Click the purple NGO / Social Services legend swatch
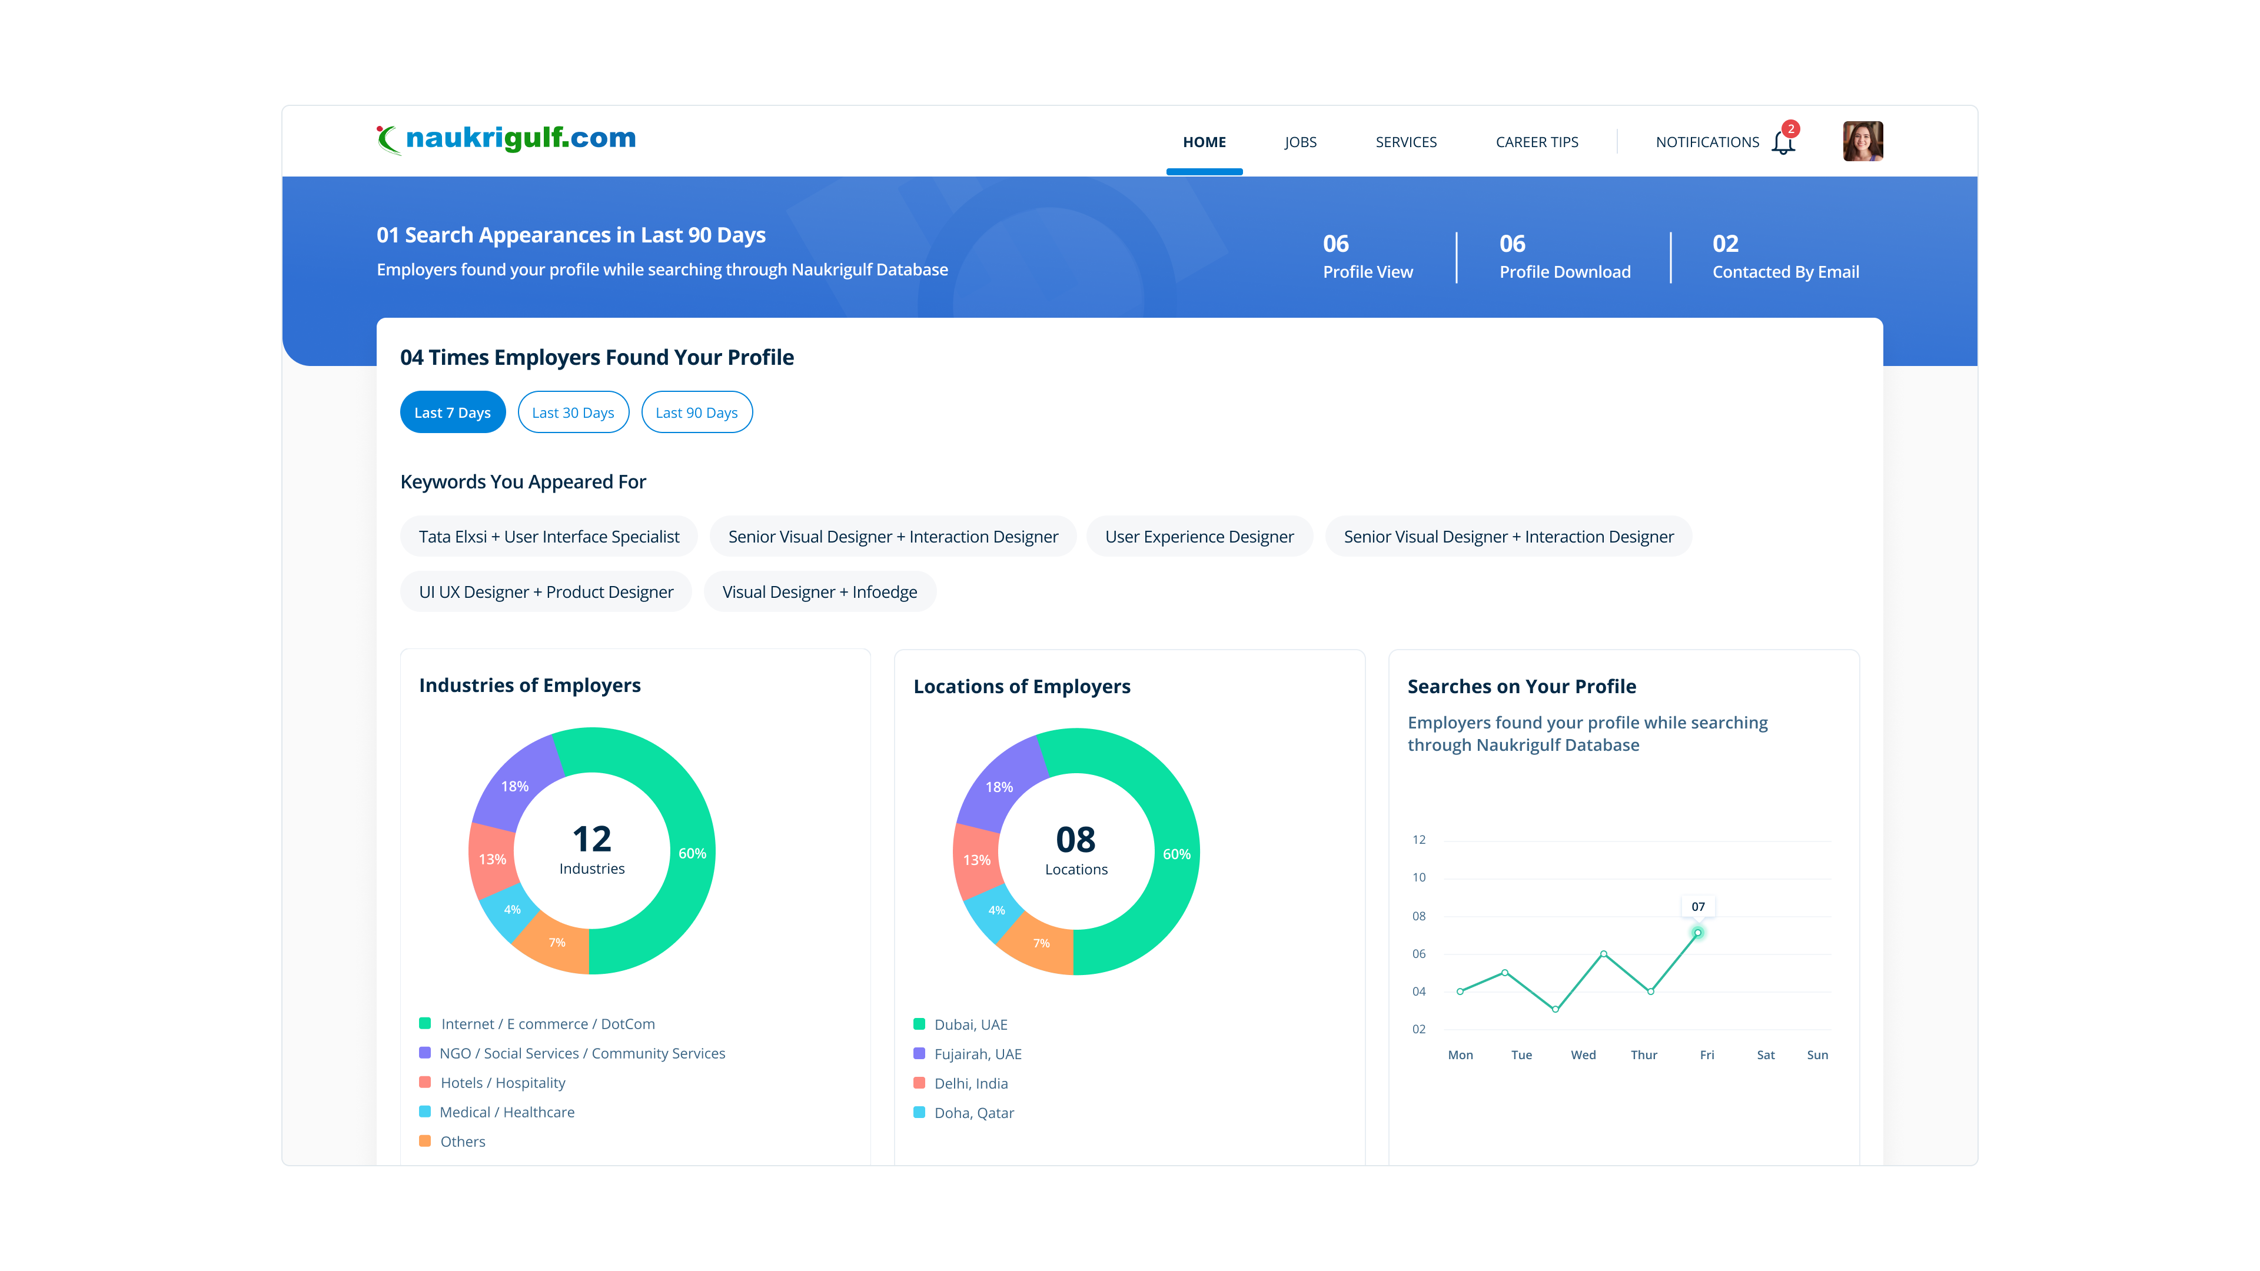The height and width of the screenshot is (1271, 2260). point(424,1053)
